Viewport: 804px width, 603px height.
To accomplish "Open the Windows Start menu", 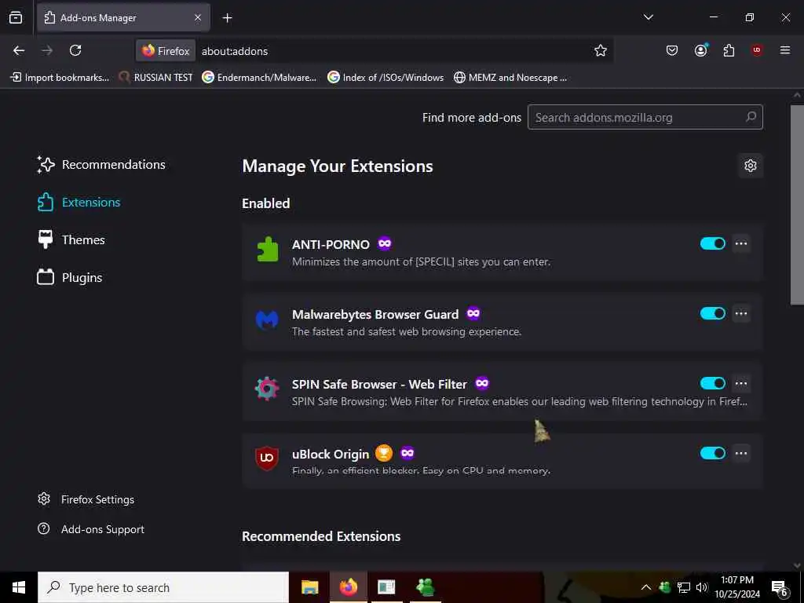I will 19,587.
